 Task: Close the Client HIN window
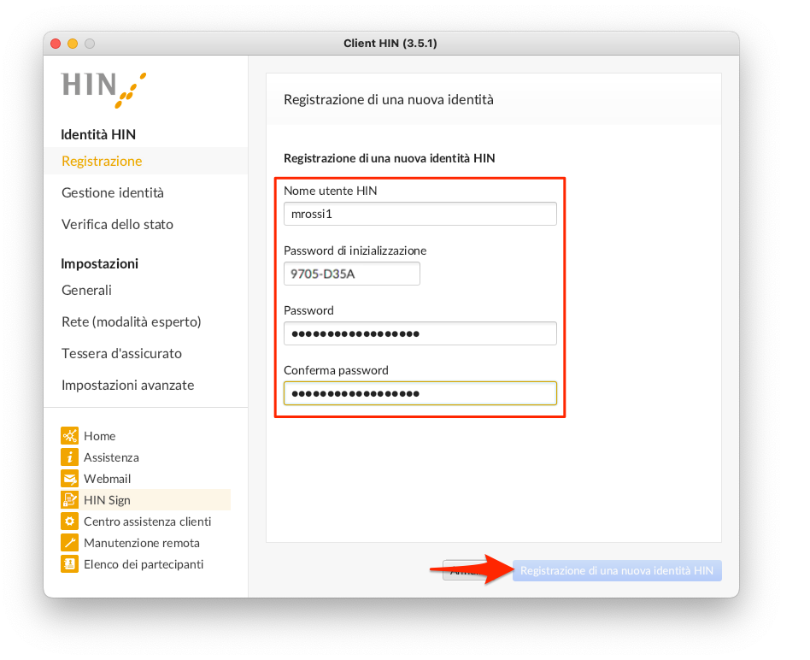pos(56,44)
